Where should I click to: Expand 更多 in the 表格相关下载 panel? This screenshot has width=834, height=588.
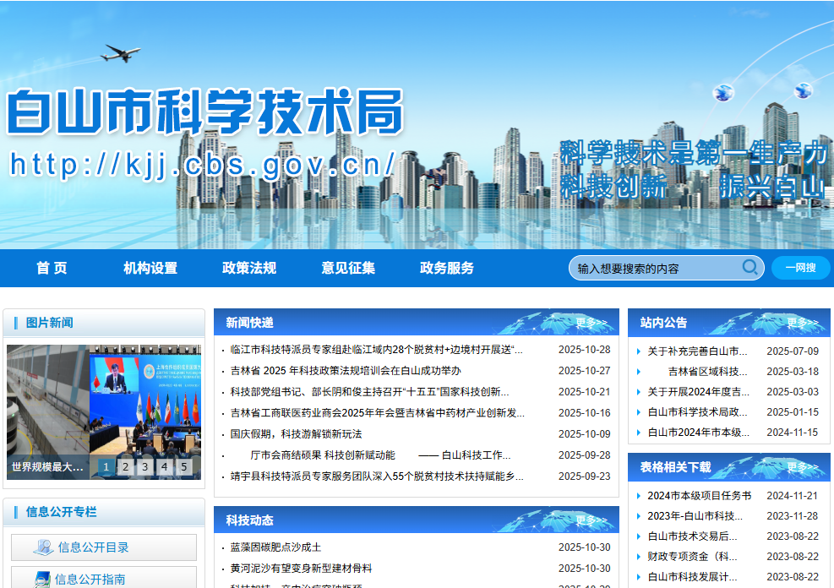(803, 467)
